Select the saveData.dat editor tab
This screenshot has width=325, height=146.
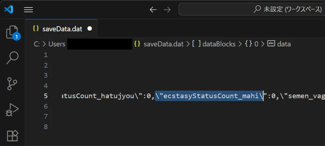coord(62,29)
